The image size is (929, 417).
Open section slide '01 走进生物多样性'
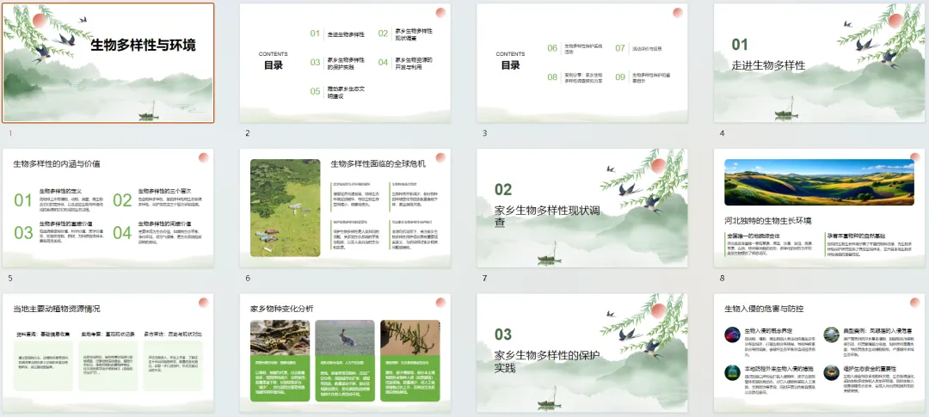pos(820,63)
